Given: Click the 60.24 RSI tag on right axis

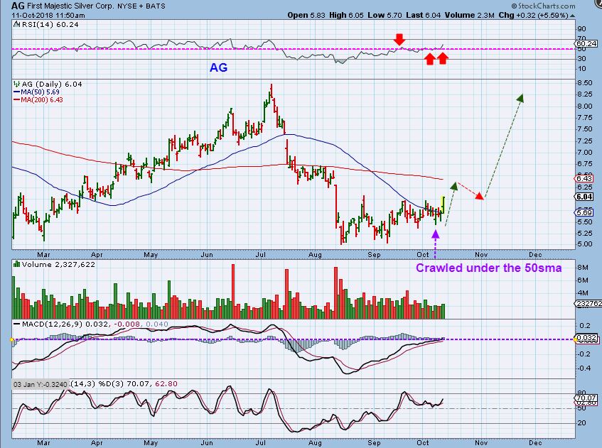Looking at the screenshot, I should coord(586,44).
